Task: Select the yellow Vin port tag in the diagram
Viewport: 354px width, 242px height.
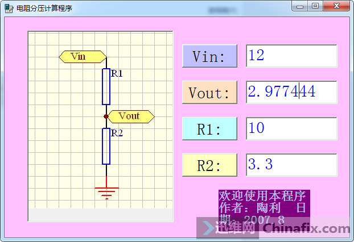Action: [x=82, y=56]
